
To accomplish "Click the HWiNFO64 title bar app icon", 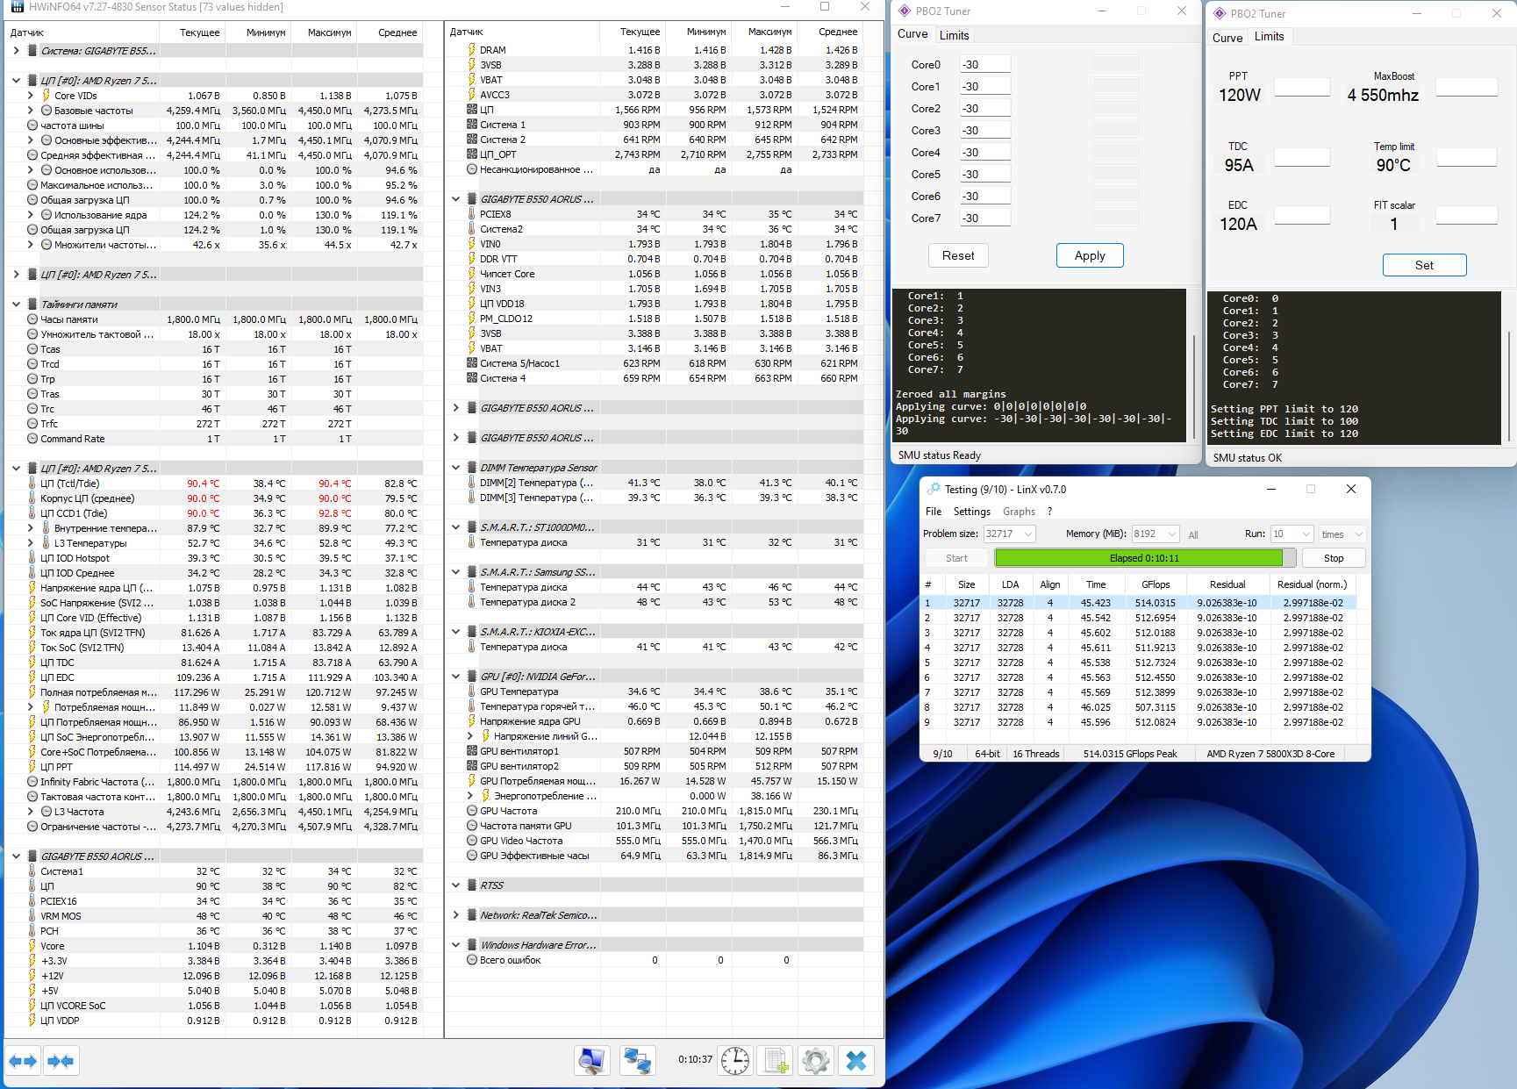I will click(17, 7).
